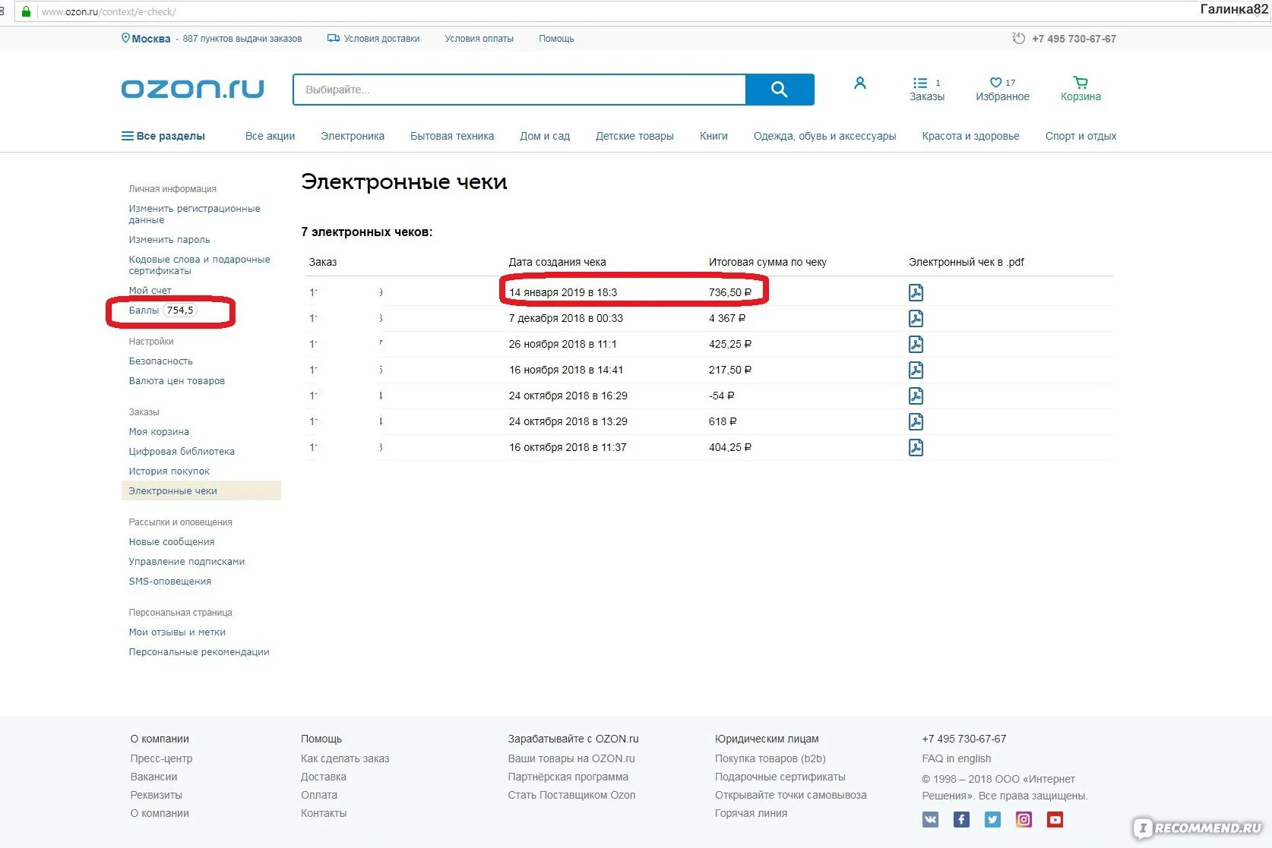The image size is (1272, 848).
Task: Click Помощь link in top bar
Action: (556, 39)
